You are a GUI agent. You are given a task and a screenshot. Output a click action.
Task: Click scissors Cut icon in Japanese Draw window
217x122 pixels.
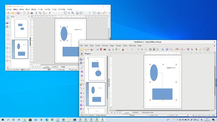36,13
